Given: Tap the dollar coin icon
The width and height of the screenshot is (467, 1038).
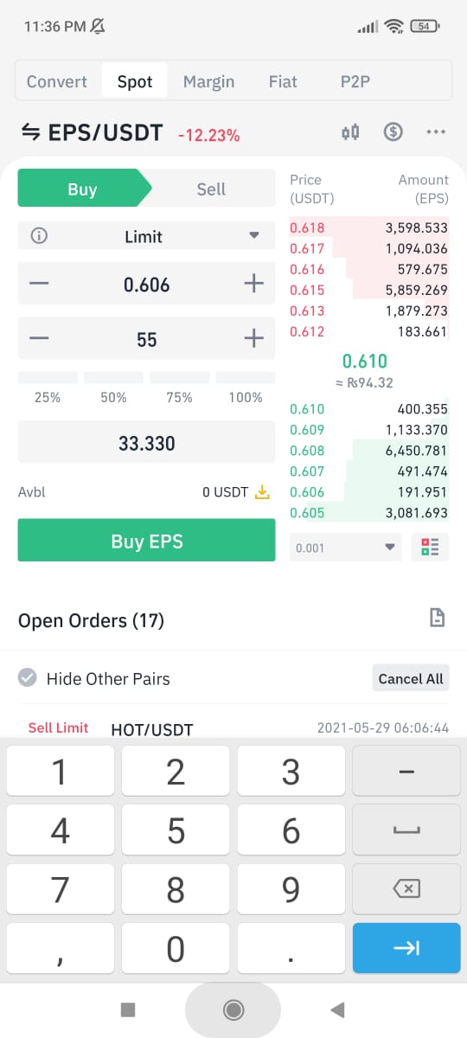Looking at the screenshot, I should (x=393, y=132).
